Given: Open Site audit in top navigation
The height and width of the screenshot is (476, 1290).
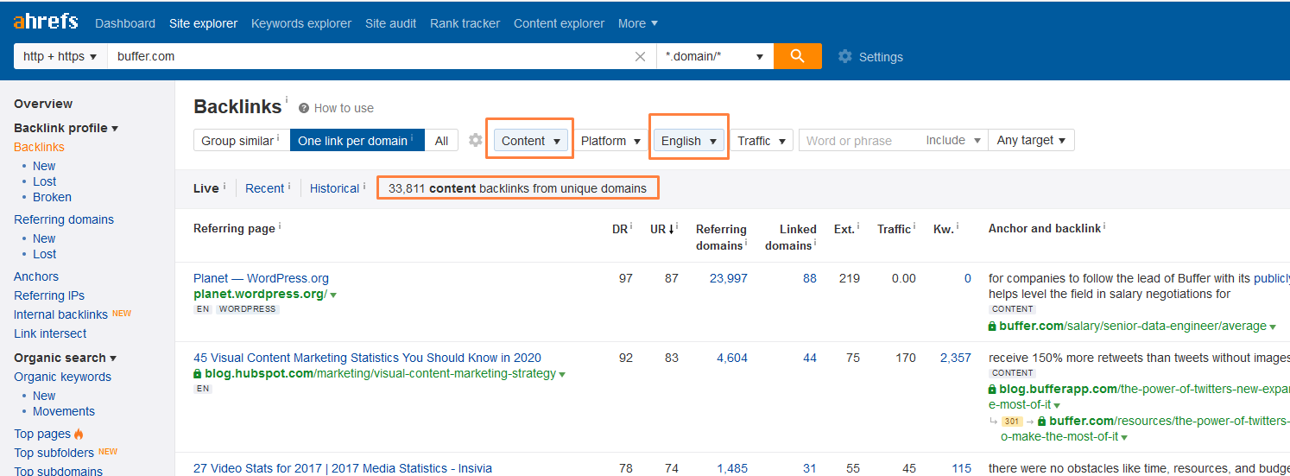Looking at the screenshot, I should click(x=390, y=23).
